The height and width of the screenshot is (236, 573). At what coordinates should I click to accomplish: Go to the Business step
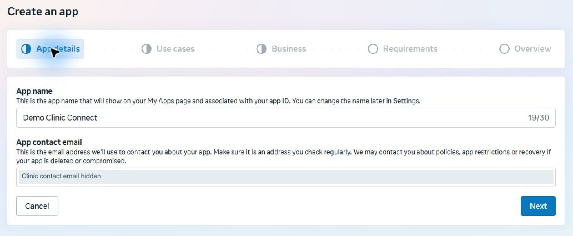(x=281, y=49)
